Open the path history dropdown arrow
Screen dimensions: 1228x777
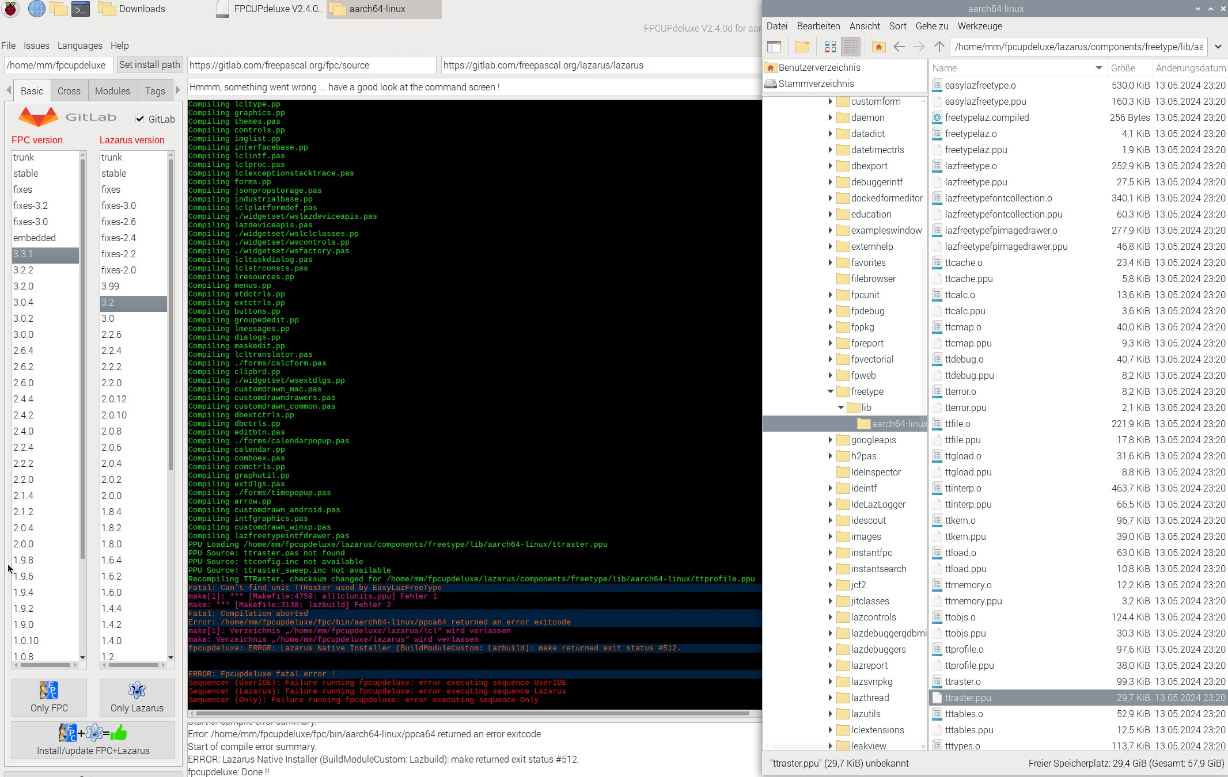coord(1218,47)
